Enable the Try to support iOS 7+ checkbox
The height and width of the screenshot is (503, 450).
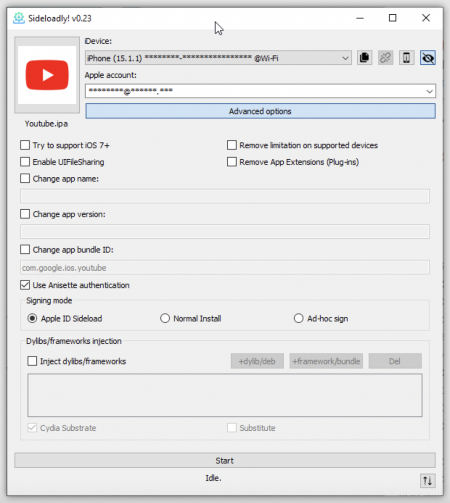click(x=25, y=145)
